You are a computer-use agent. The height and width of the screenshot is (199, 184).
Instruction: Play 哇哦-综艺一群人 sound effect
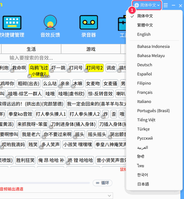pyautogui.click(x=25, y=94)
